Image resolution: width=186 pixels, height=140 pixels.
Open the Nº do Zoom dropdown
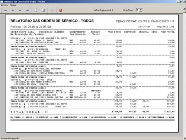(141, 10)
